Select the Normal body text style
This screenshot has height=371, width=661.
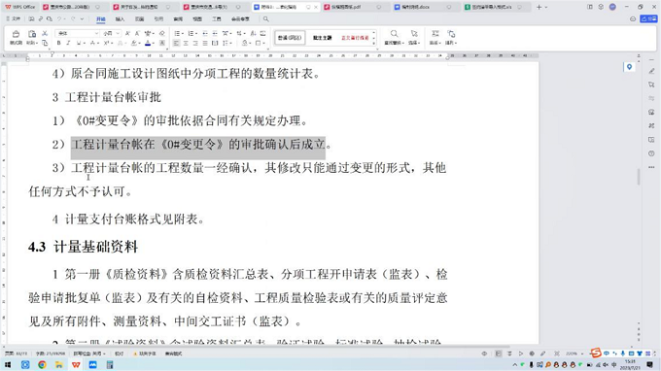pos(290,38)
